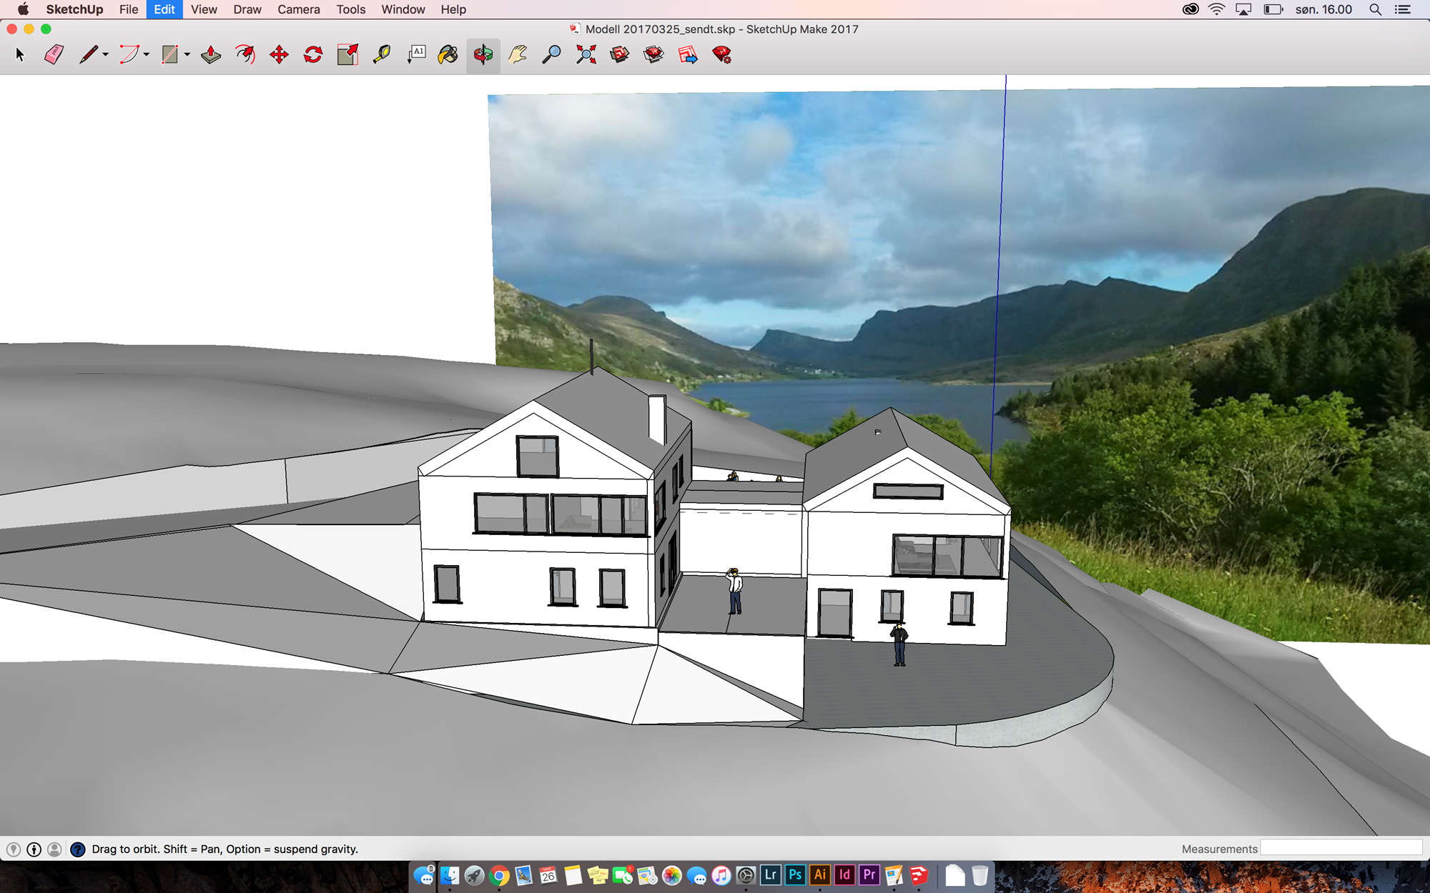Click the Zoom Extents tool
The image size is (1430, 893).
586,55
